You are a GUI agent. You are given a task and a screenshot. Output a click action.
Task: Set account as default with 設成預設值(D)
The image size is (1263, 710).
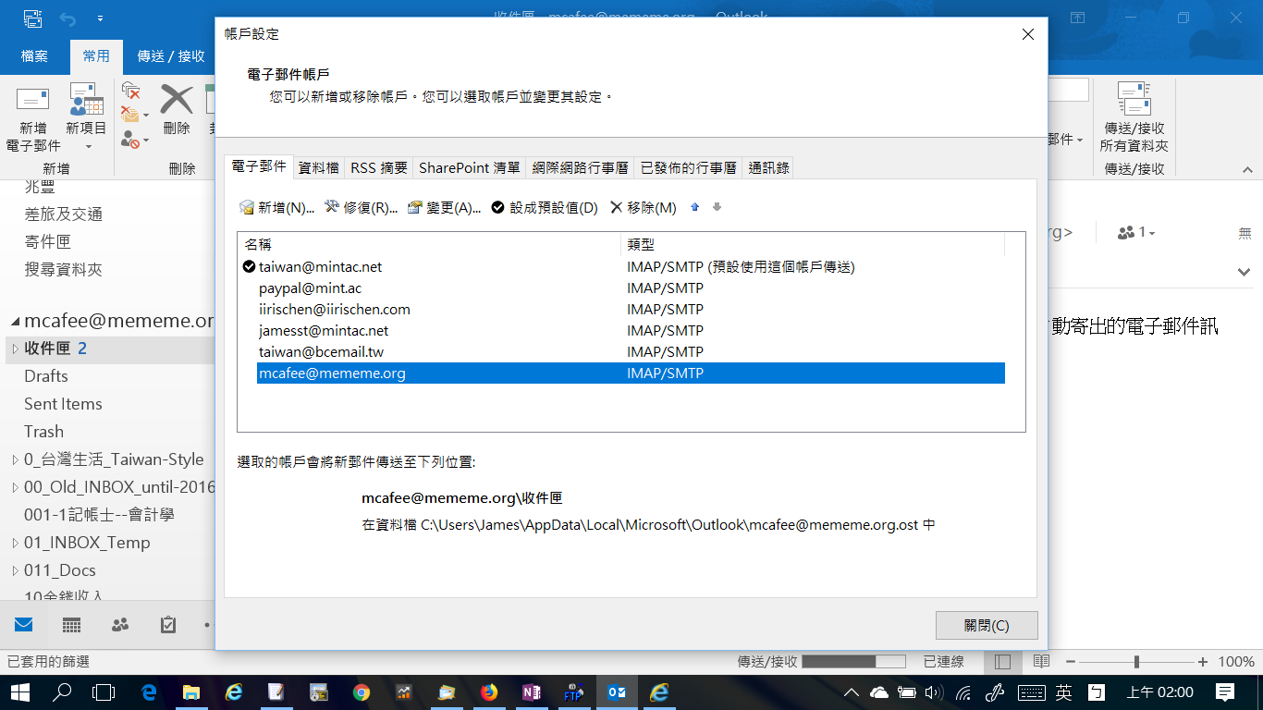(545, 208)
